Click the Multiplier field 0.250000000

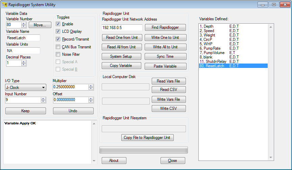tap(70, 87)
